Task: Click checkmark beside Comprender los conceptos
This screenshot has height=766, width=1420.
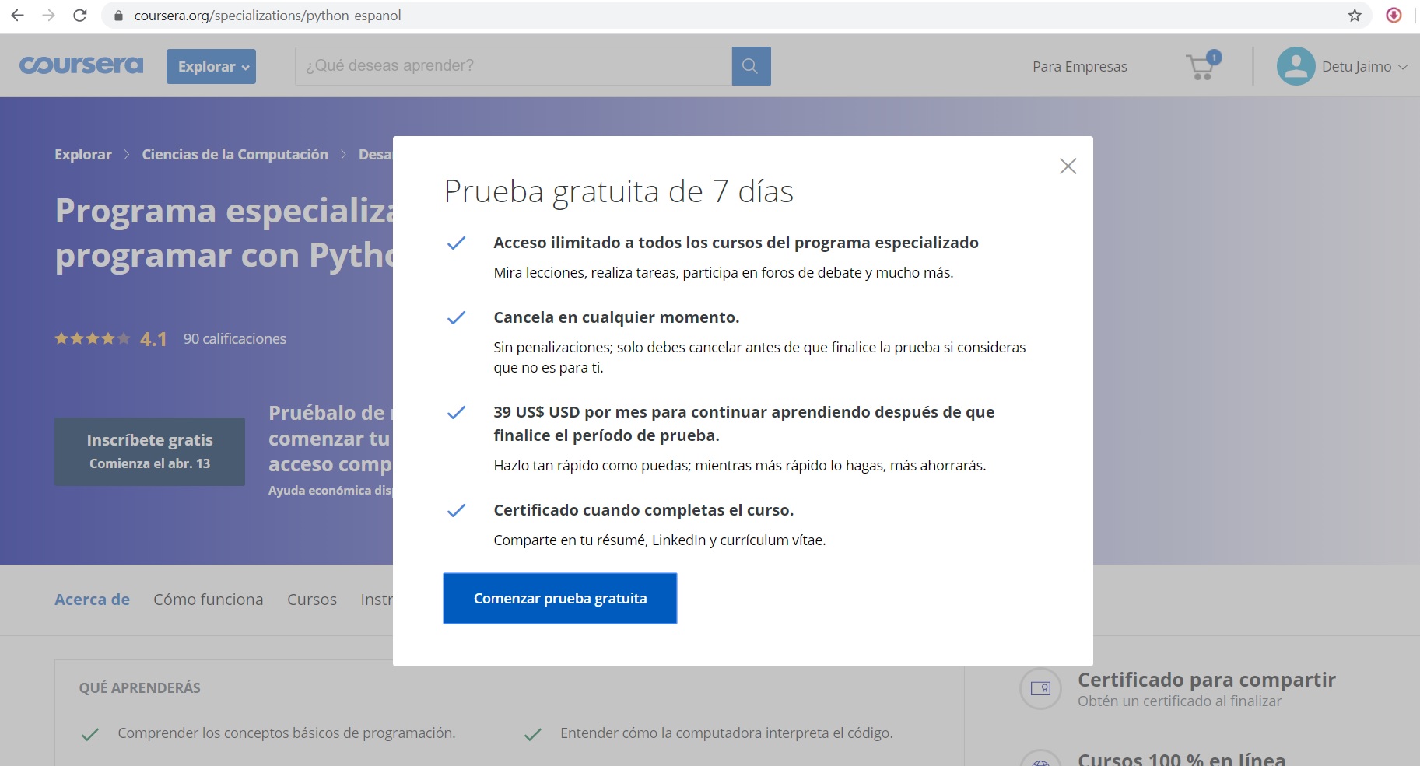Action: point(90,734)
